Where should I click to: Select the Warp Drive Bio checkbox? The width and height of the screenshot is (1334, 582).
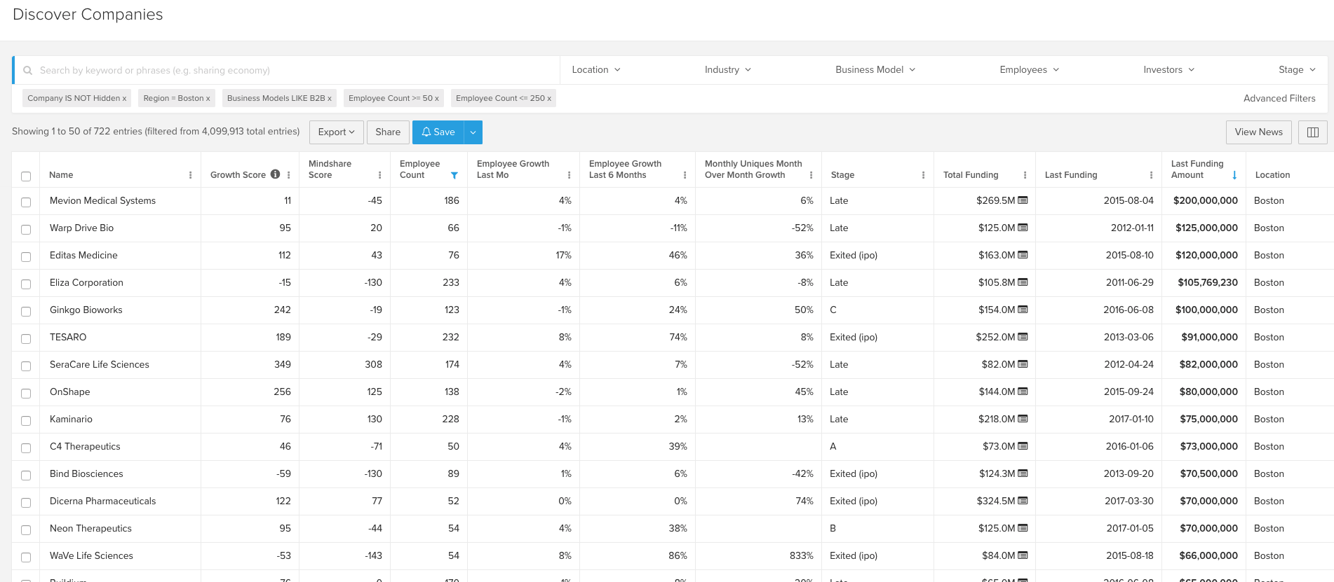(x=26, y=230)
